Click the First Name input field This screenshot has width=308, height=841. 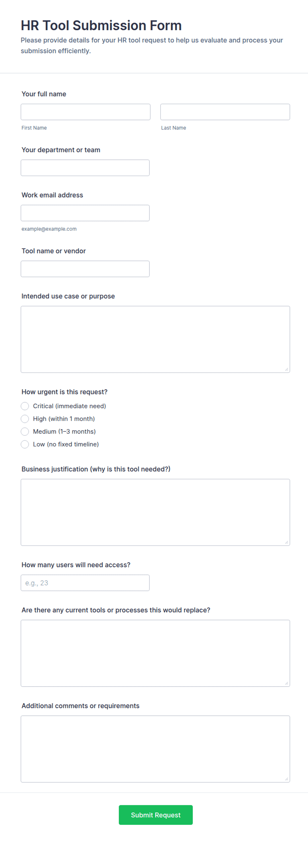point(85,112)
